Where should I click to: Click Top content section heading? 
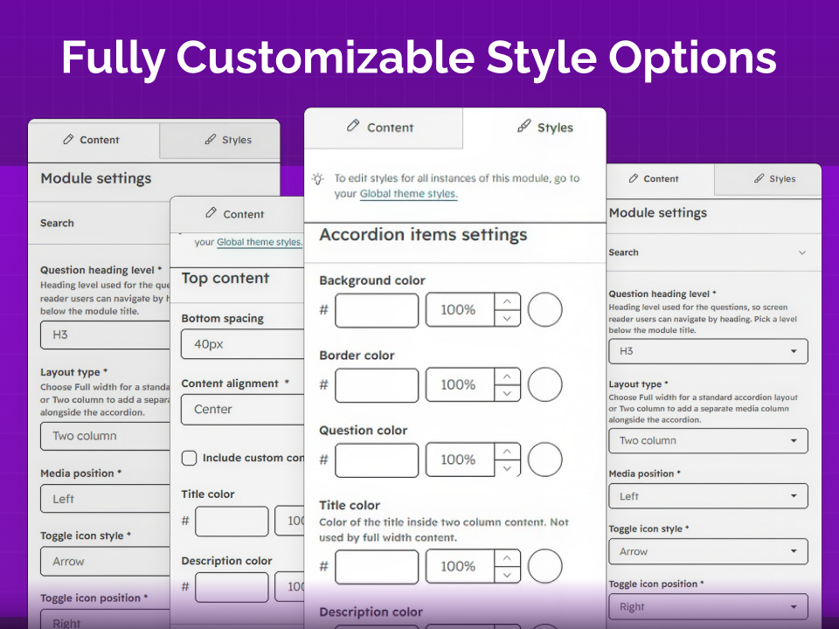point(225,278)
